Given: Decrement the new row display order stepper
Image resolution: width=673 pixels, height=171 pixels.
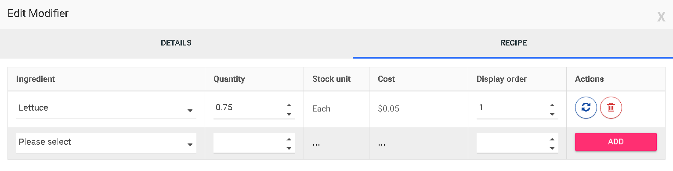Looking at the screenshot, I should click(x=552, y=148).
